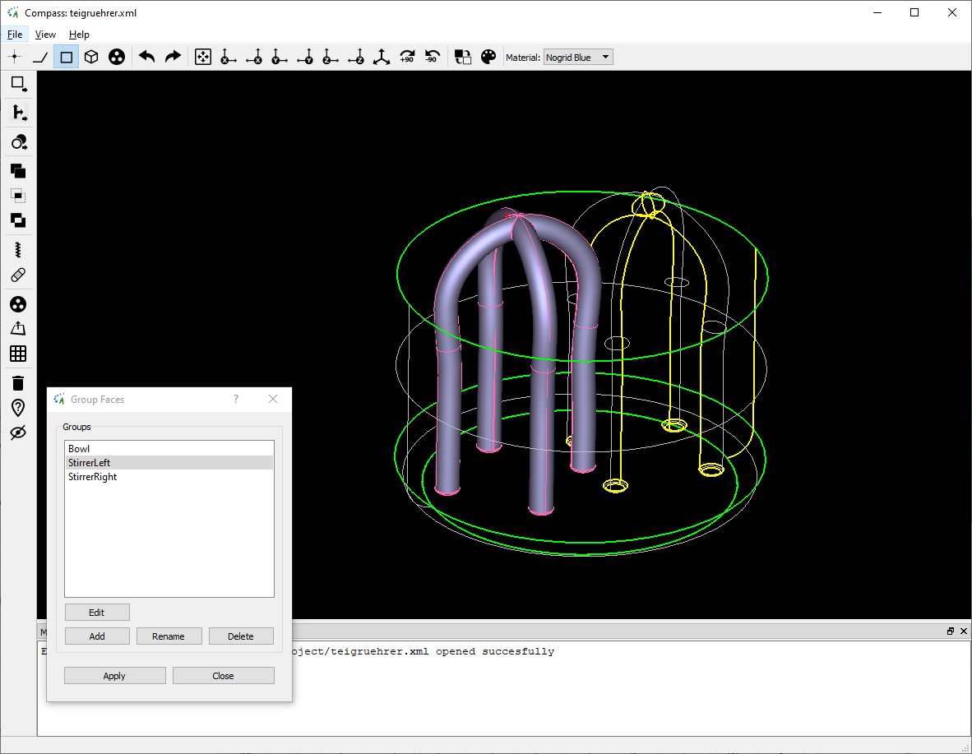Click the branch arrow tool in left sidebar
This screenshot has width=972, height=754.
pos(19,112)
